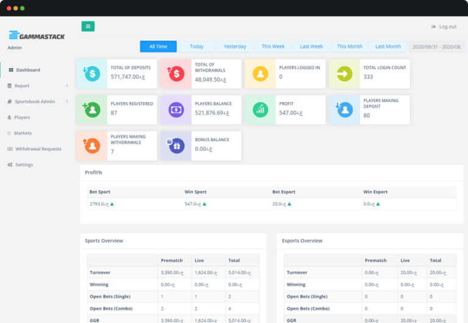468x323 pixels.
Task: Select the Last Month filter tab
Action: click(388, 46)
